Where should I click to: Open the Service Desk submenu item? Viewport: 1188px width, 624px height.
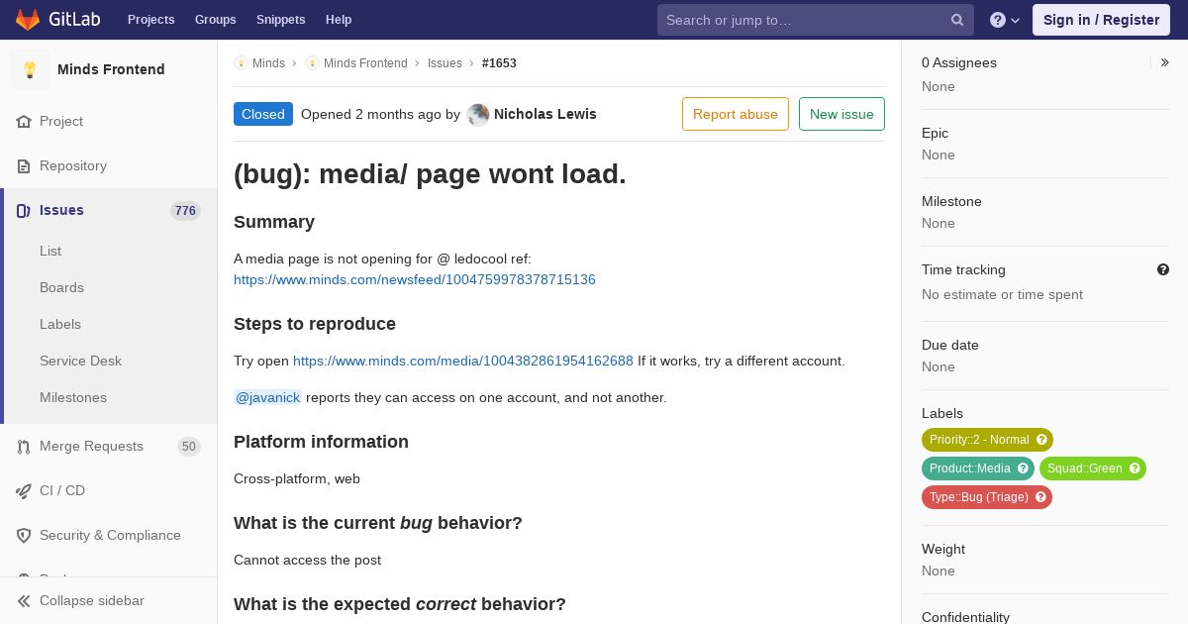80,361
